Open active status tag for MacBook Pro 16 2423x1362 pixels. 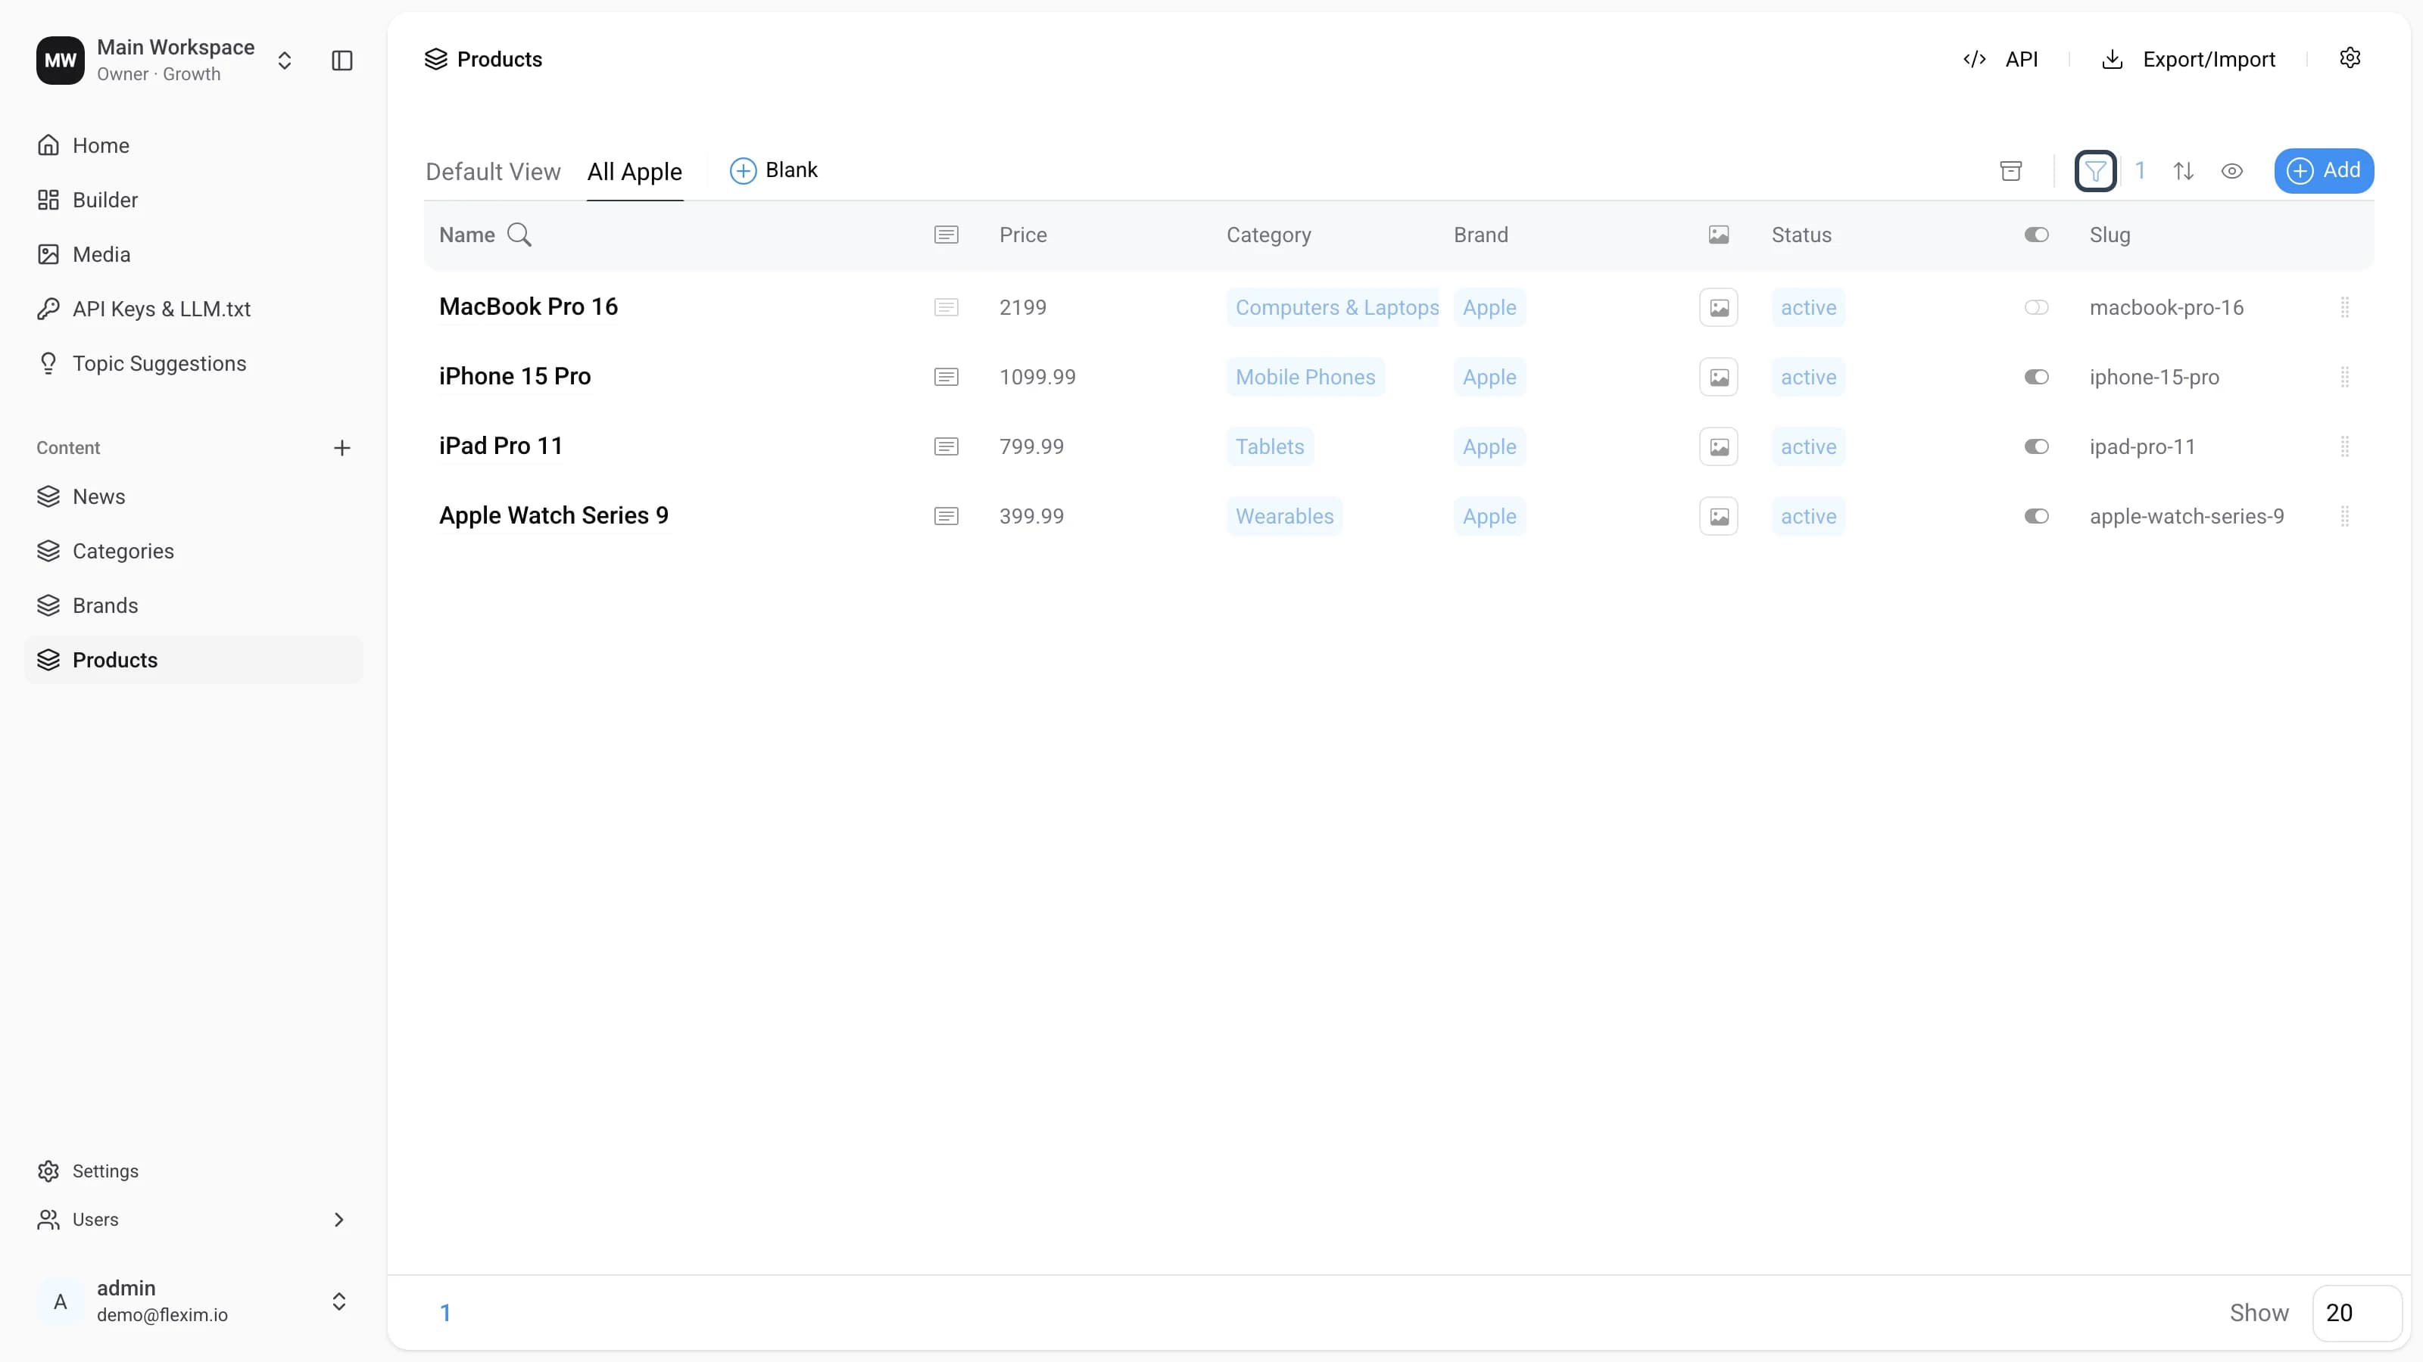coord(1808,307)
